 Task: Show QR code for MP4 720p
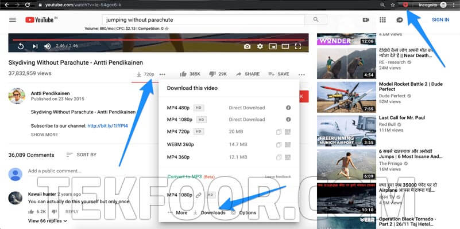(x=288, y=132)
